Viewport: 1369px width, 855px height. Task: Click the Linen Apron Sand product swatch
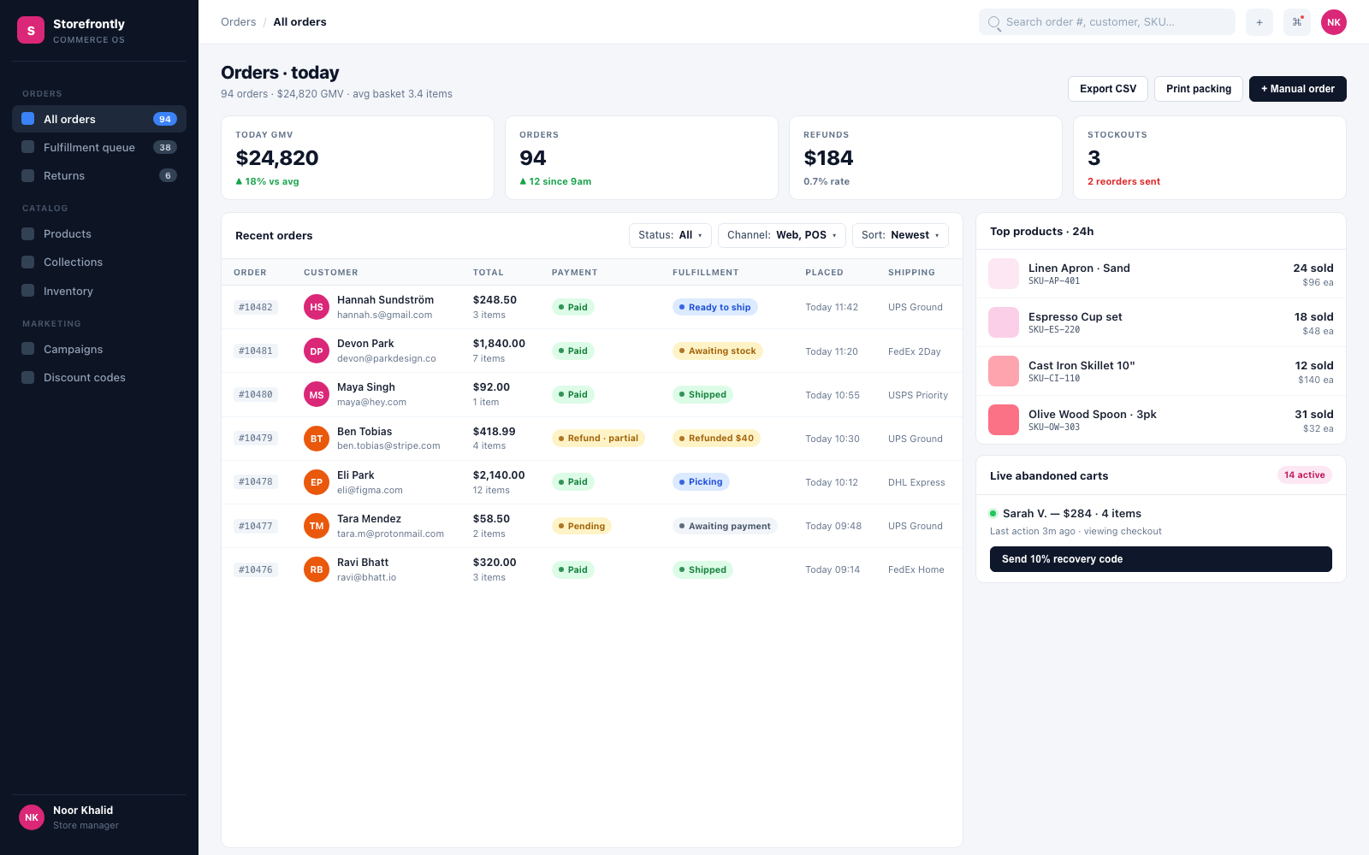coord(1004,274)
